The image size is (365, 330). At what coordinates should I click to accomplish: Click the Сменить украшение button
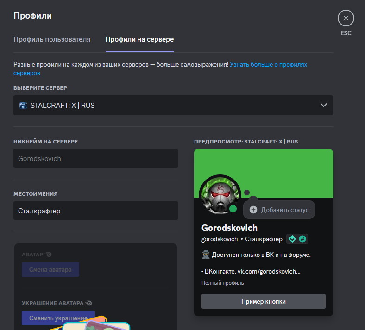click(58, 318)
